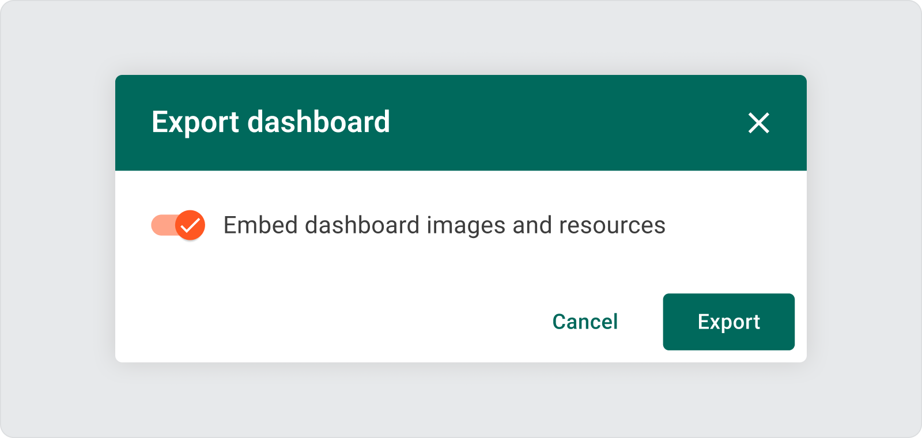Hit the close cross beside the title
The height and width of the screenshot is (438, 922).
tap(758, 123)
